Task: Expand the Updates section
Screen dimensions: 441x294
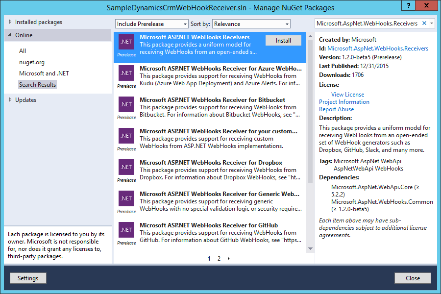Action: point(25,100)
